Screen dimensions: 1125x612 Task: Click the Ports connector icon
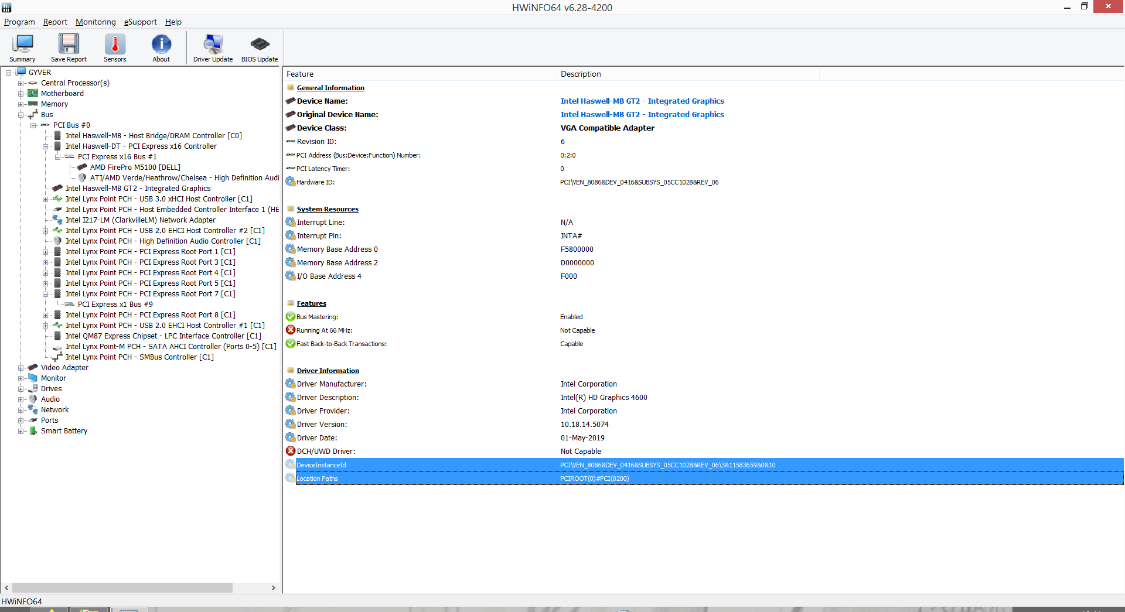33,420
